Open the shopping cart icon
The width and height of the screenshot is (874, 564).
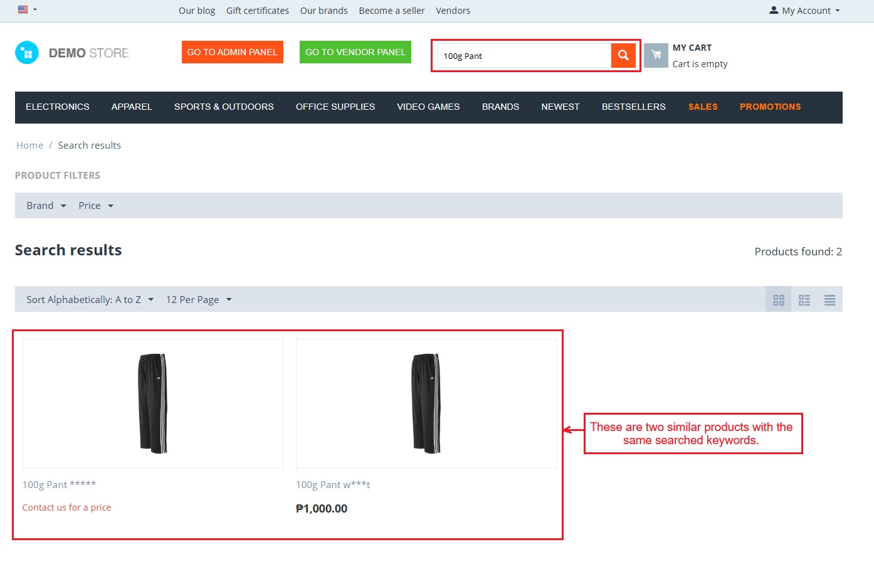(x=656, y=55)
